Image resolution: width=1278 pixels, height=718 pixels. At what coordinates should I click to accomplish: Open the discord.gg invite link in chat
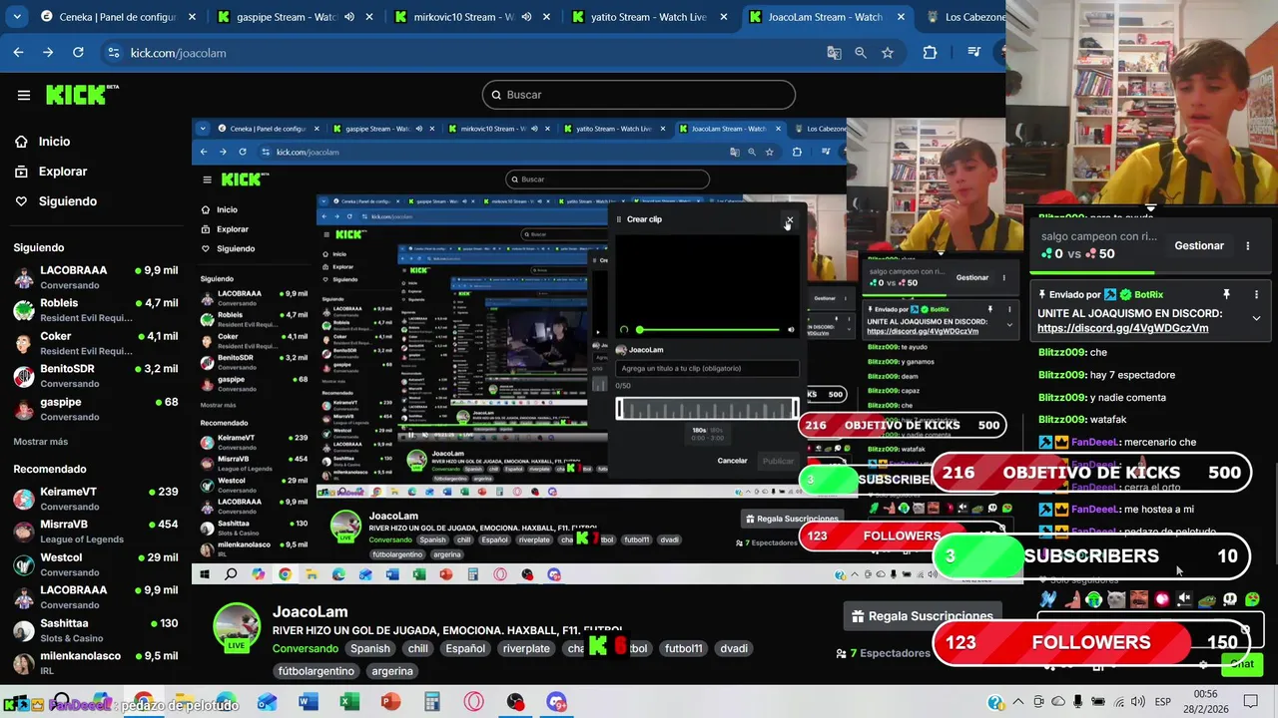click(1122, 328)
